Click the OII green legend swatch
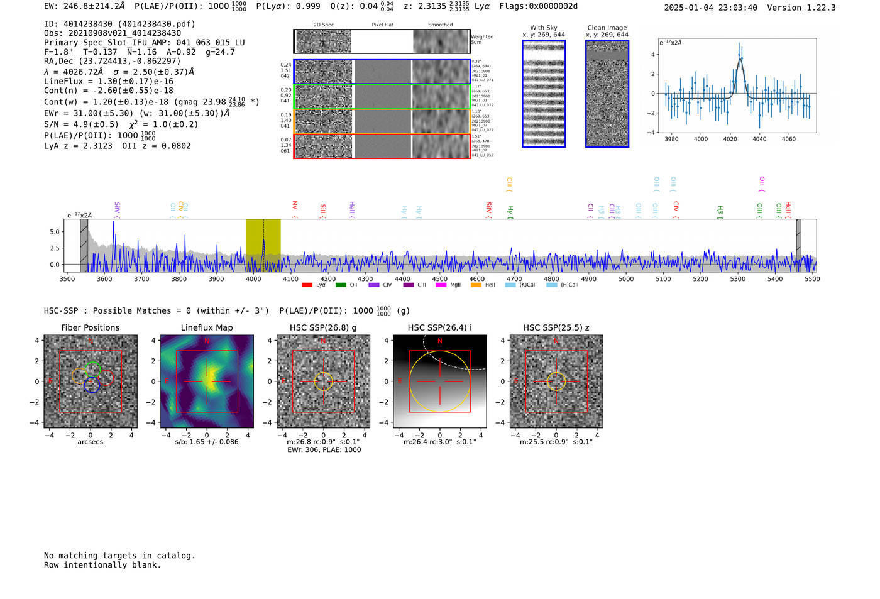Image resolution: width=880 pixels, height=599 pixels. pos(341,285)
